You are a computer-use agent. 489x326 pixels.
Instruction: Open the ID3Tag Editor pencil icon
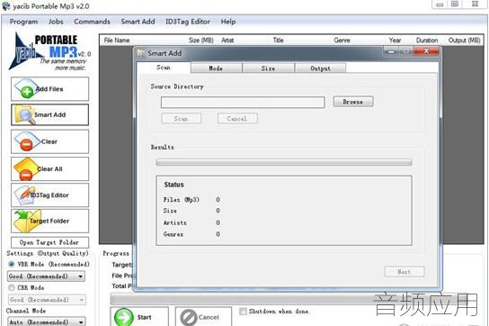25,195
